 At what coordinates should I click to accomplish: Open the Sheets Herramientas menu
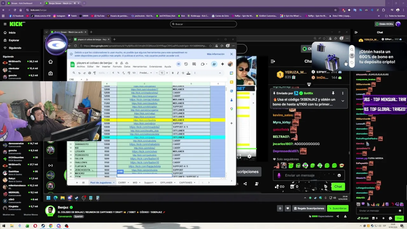pos(140,67)
